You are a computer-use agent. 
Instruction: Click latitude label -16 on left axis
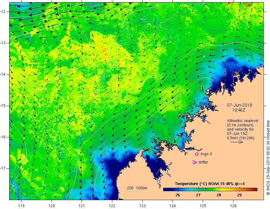pos(3,137)
